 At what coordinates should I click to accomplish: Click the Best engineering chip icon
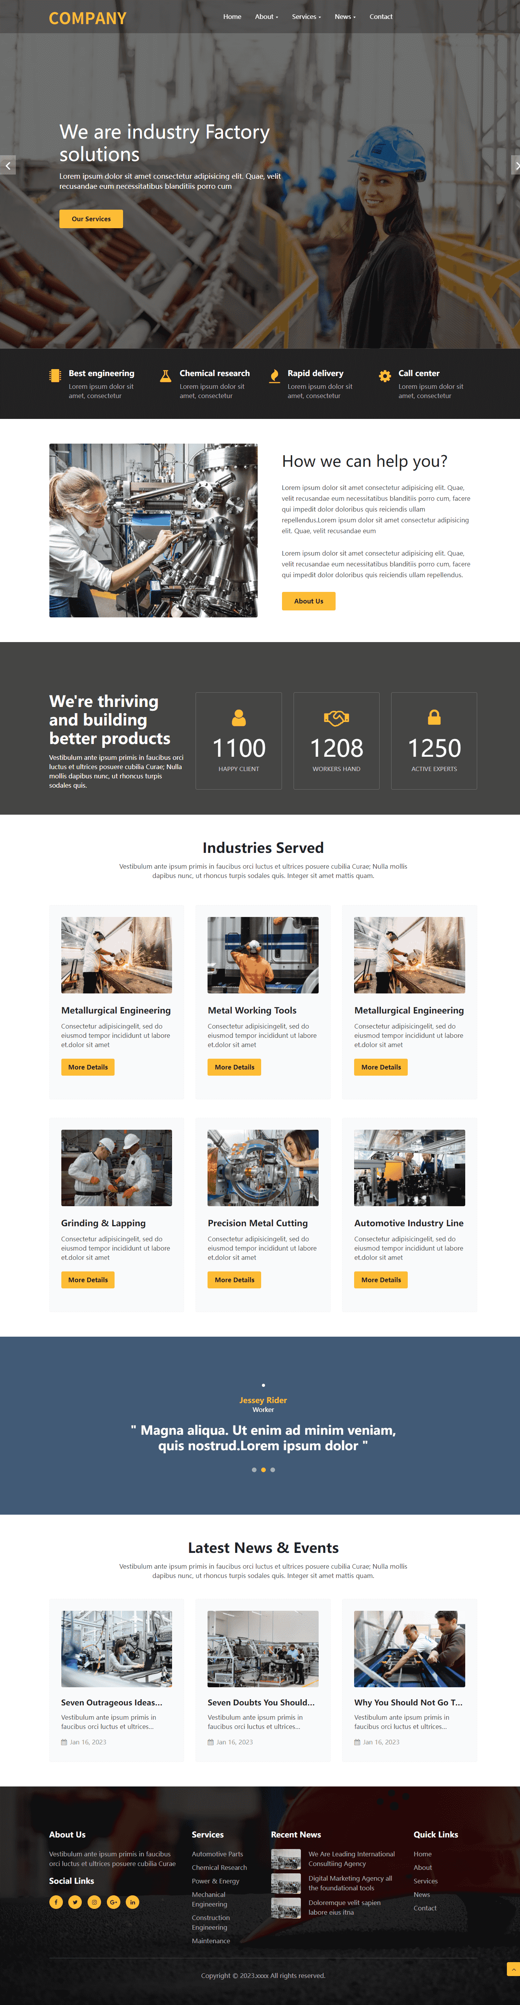[55, 375]
